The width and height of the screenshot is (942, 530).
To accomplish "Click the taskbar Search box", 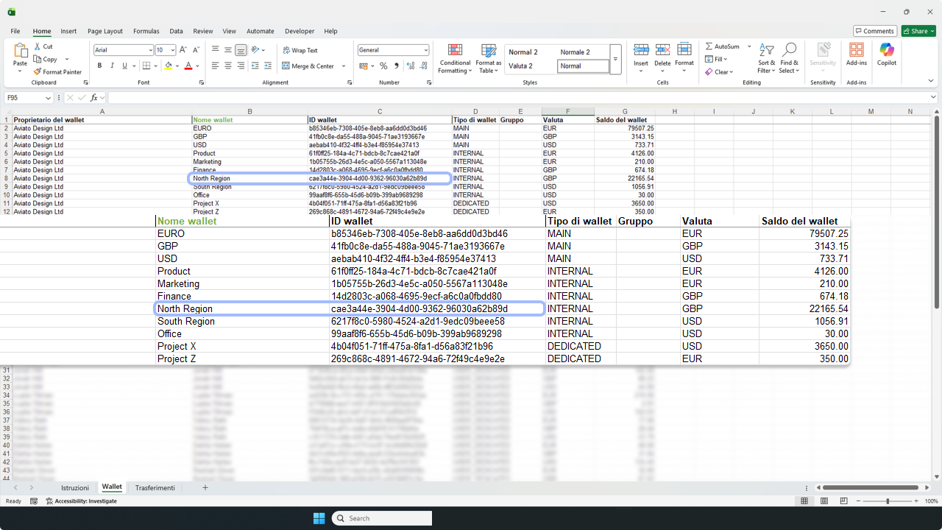I will [382, 518].
